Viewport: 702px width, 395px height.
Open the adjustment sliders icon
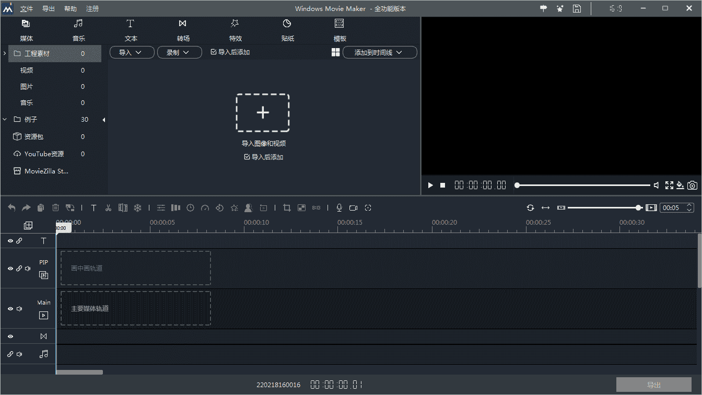click(x=161, y=208)
